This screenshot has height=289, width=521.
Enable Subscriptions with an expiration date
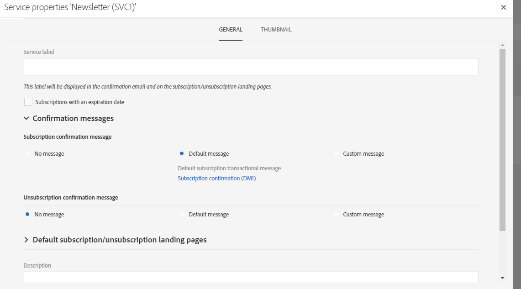coord(28,102)
